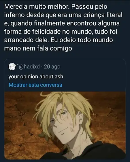The height and width of the screenshot is (162, 130).
Task: Select the quoted text 'your opinion about ash'
Action: (36, 77)
